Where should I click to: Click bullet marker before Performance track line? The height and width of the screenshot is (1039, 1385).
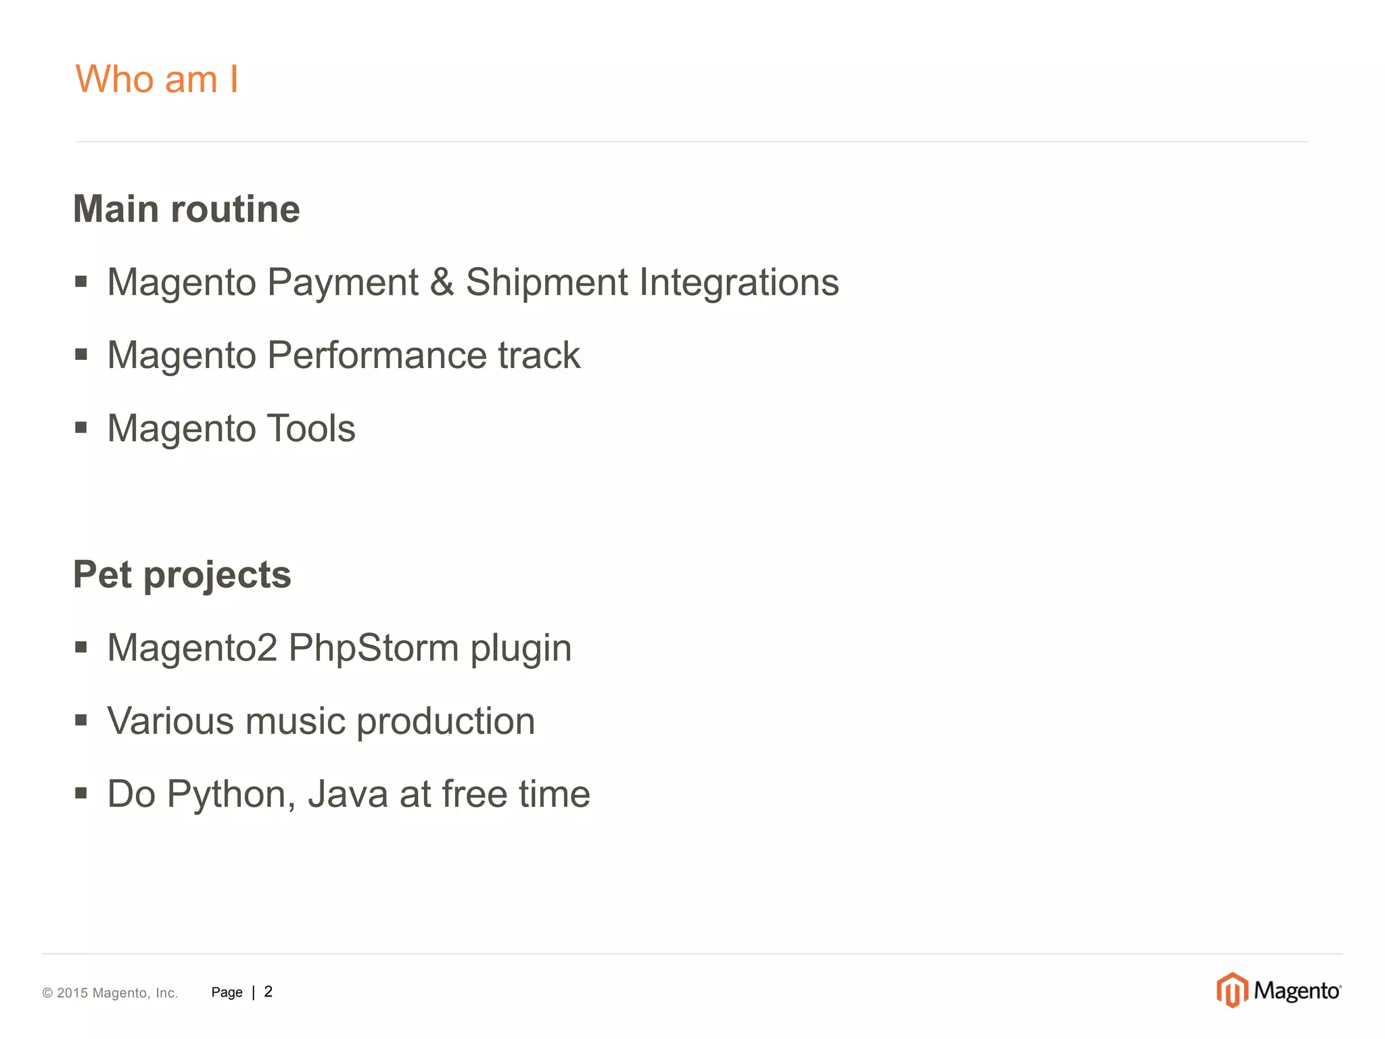click(81, 354)
